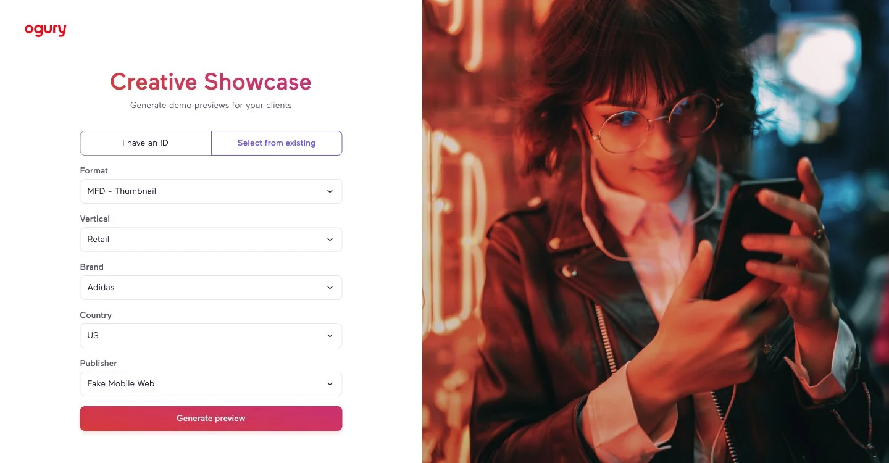The width and height of the screenshot is (889, 463).
Task: Expand the Brand dropdown showing Adidas
Action: click(x=211, y=288)
